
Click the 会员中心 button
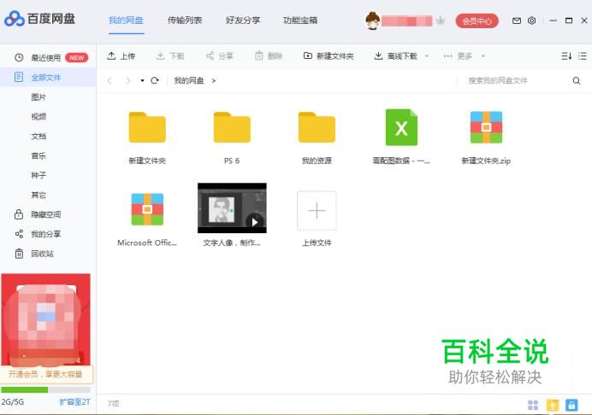click(x=477, y=21)
